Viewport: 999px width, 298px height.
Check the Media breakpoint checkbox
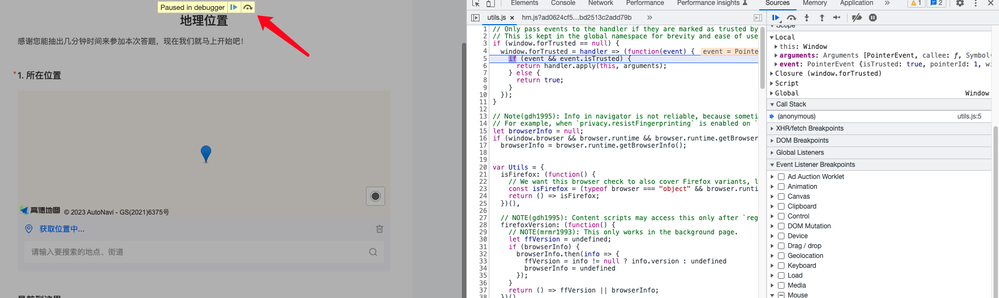[781, 285]
